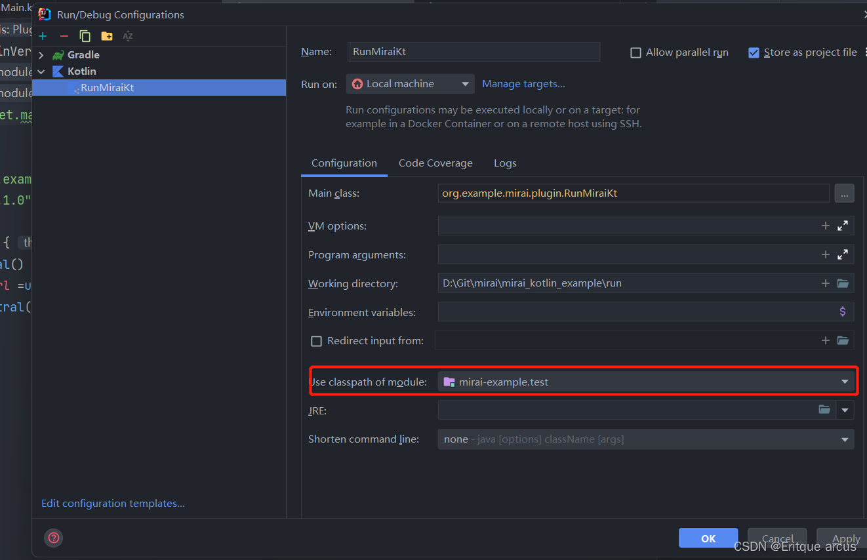This screenshot has width=867, height=560.
Task: Click the Remove Configuration minus icon
Action: pyautogui.click(x=64, y=36)
